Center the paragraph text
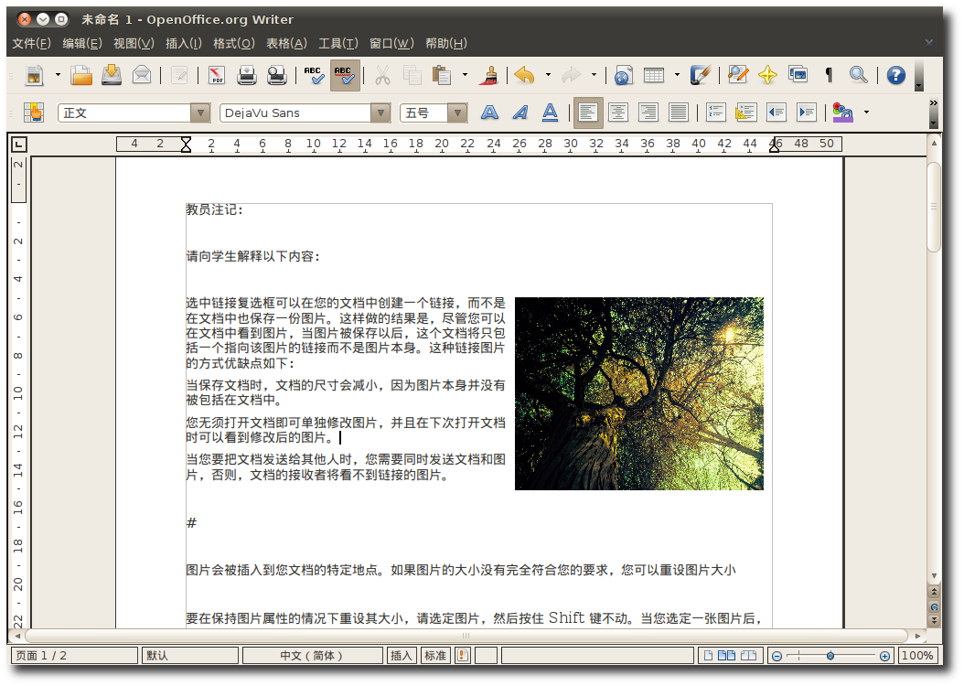This screenshot has height=686, width=964. click(x=618, y=113)
